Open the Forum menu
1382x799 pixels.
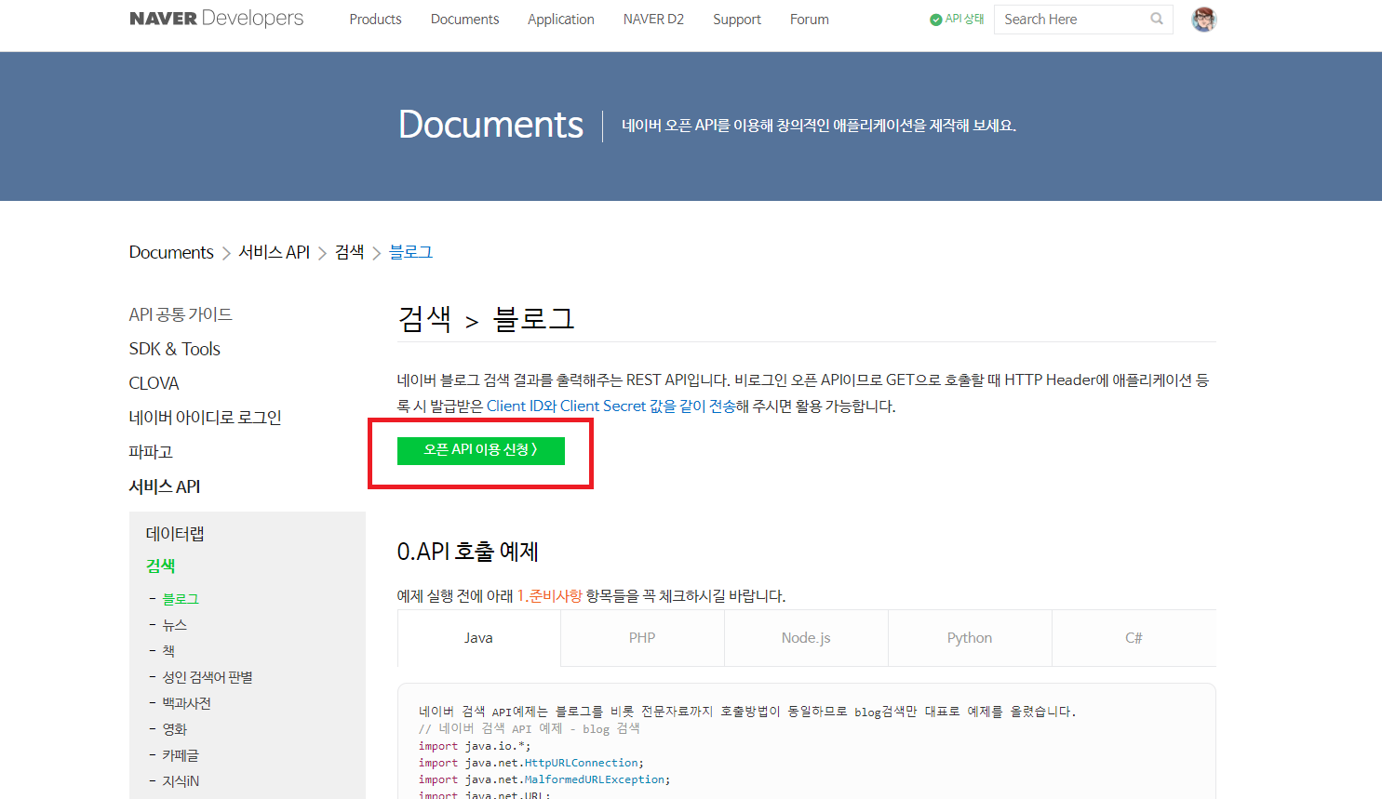click(810, 19)
